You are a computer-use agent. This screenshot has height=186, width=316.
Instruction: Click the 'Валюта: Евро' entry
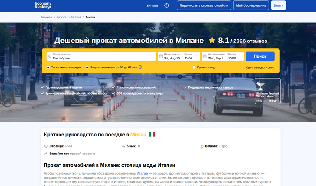tap(213, 146)
